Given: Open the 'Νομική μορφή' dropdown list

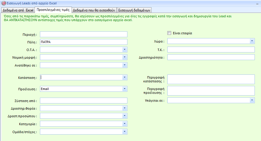Looking at the screenshot, I should point(124,57).
